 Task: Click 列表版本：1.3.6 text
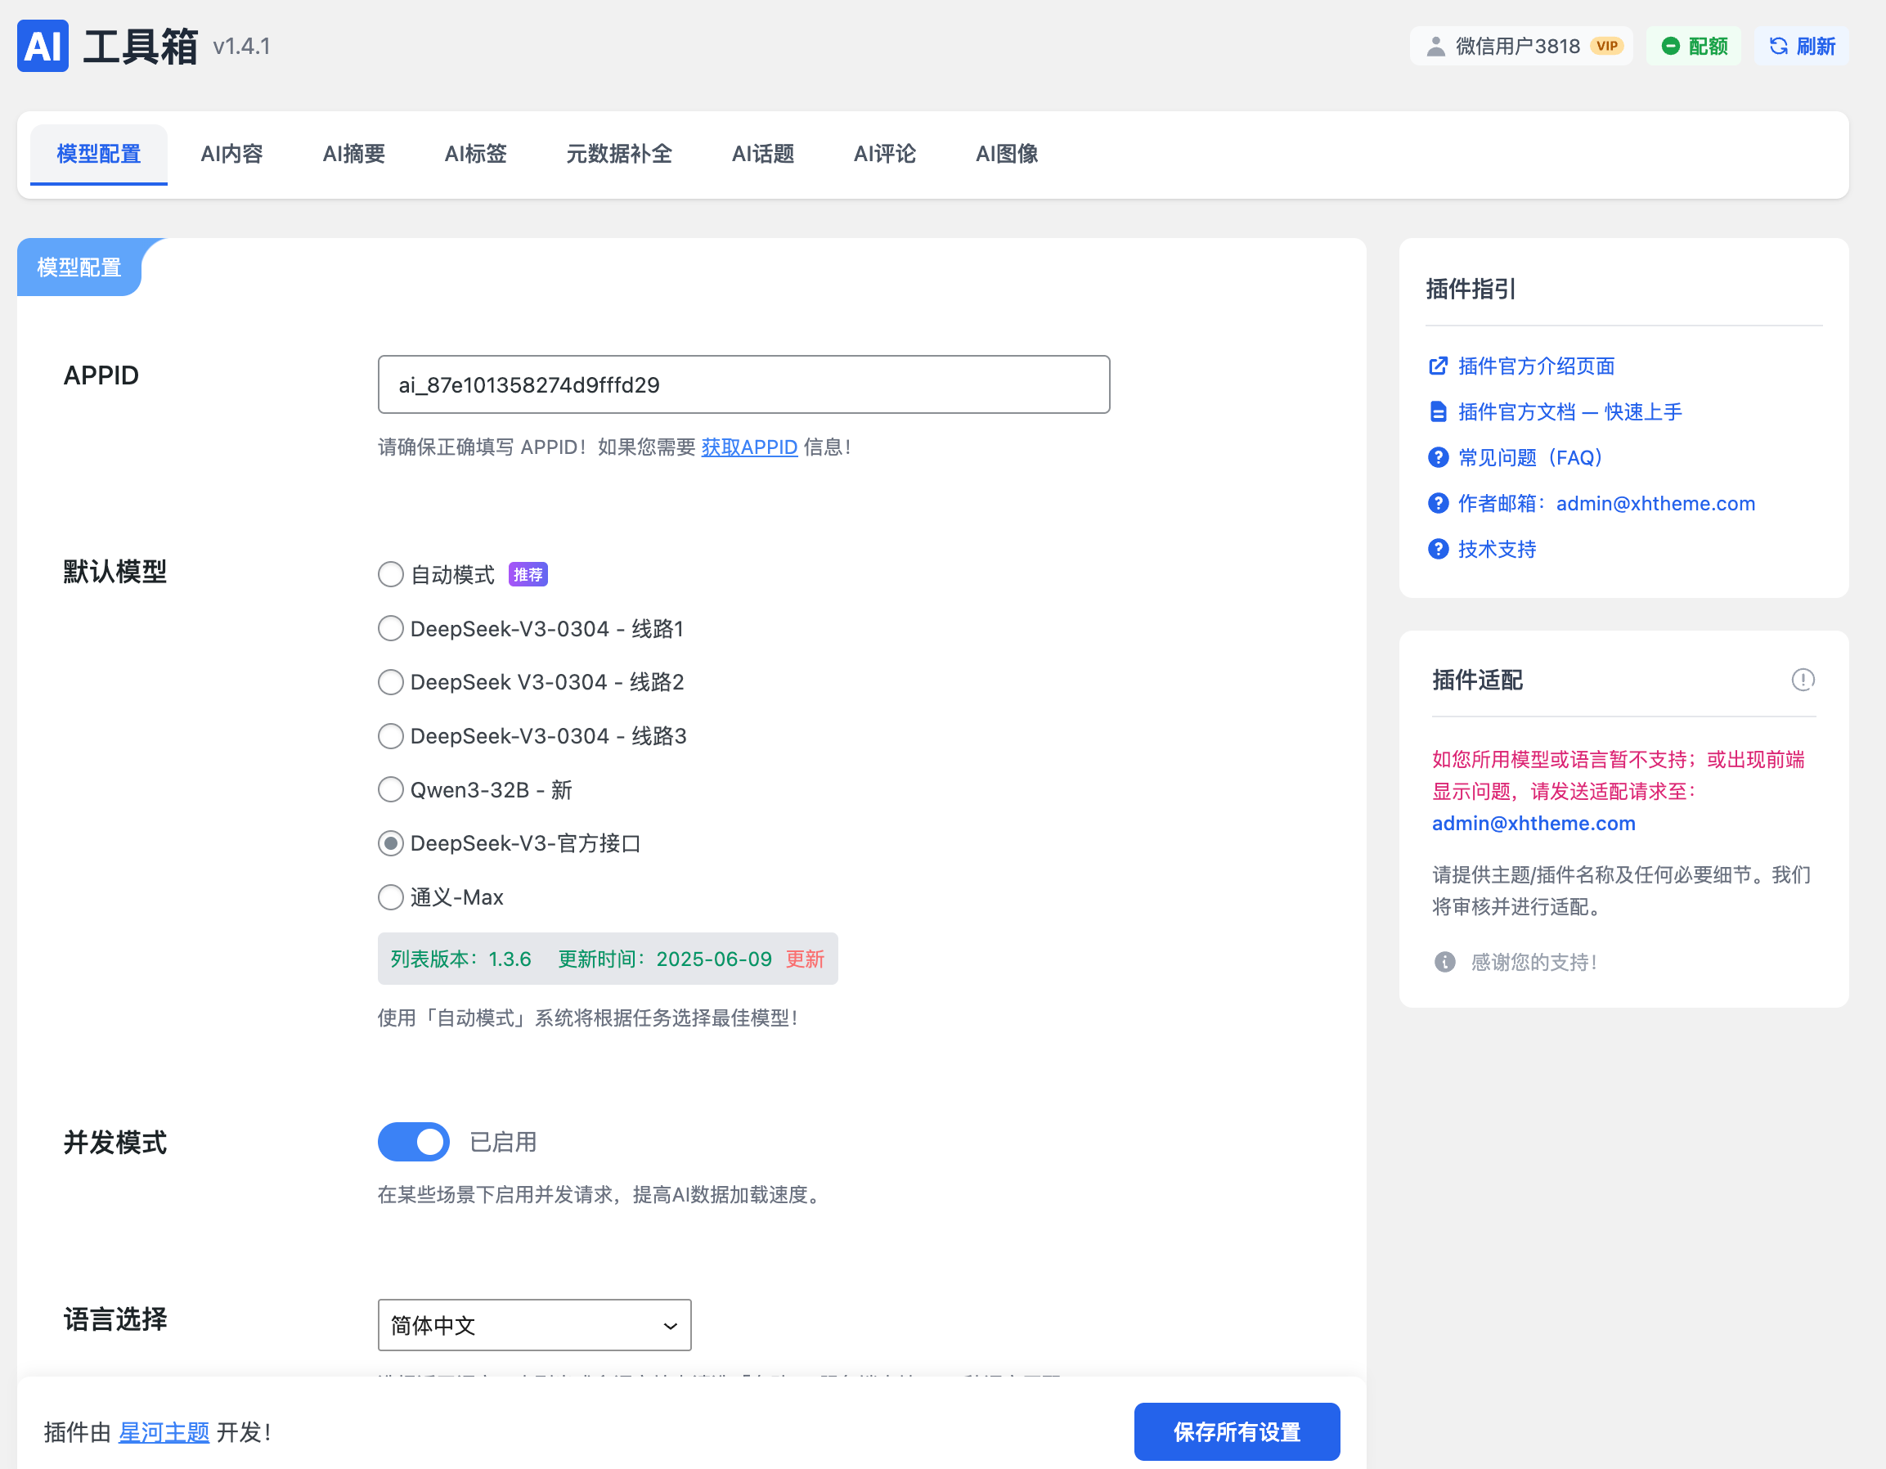(461, 959)
